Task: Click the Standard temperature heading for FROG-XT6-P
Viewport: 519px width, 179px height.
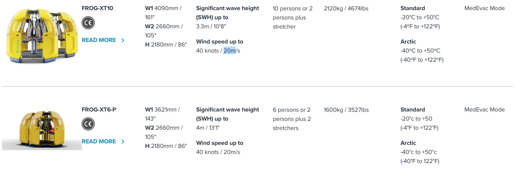Action: coord(413,109)
